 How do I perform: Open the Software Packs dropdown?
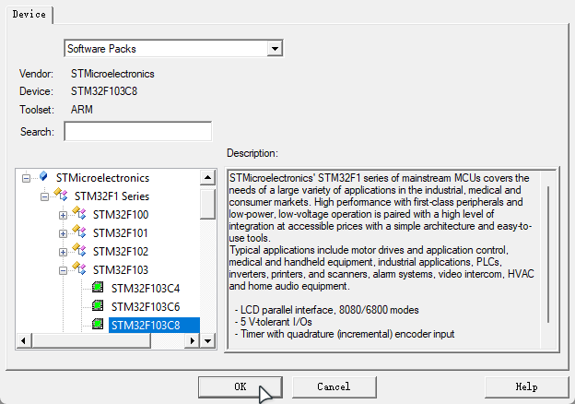pos(275,49)
